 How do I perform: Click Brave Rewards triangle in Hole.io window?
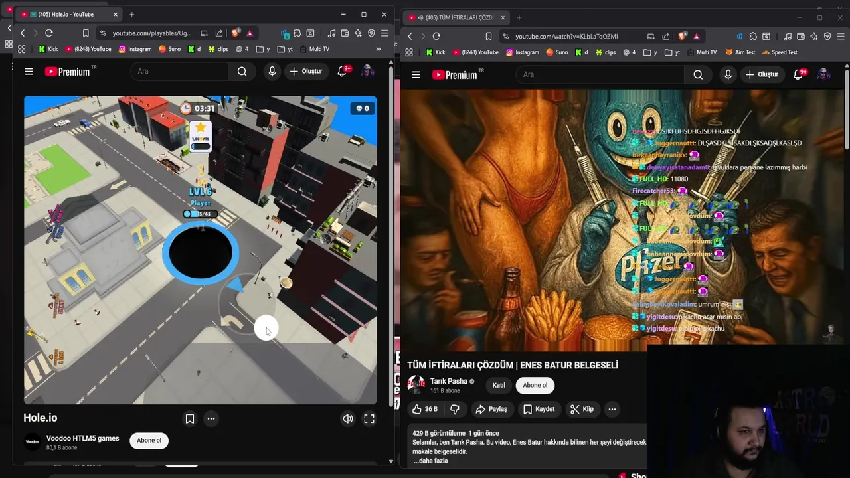point(250,33)
